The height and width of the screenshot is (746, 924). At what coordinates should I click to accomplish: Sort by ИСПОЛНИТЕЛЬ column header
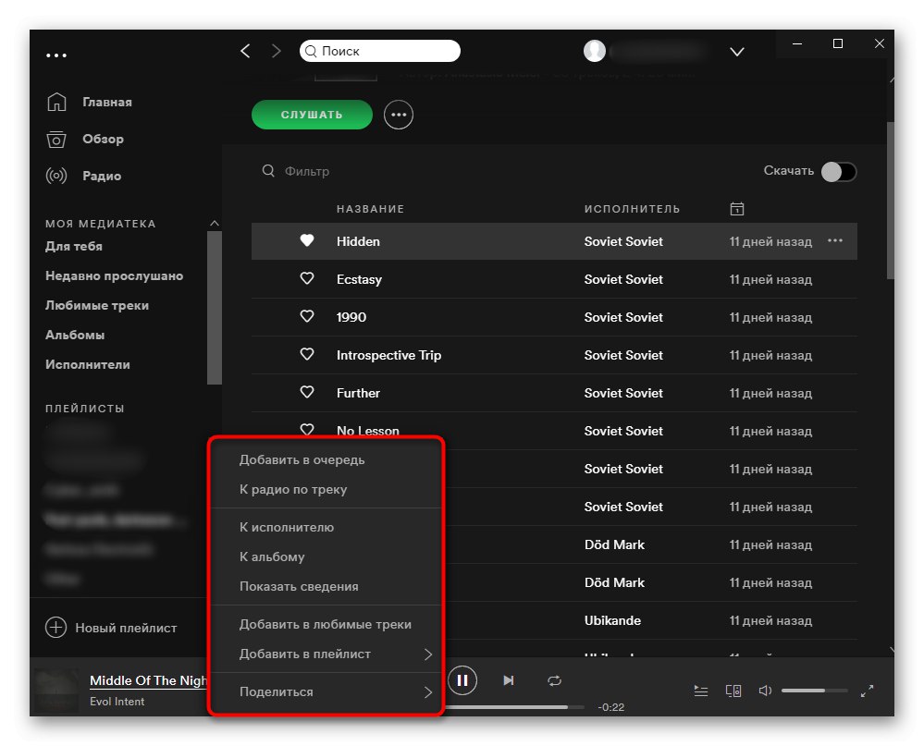[632, 209]
